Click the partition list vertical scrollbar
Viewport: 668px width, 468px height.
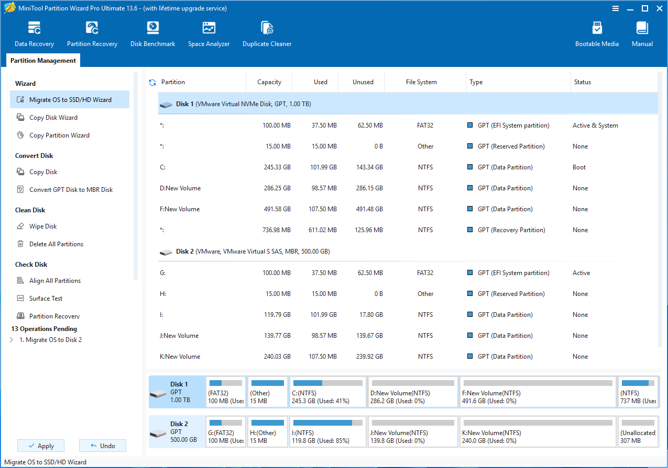pyautogui.click(x=661, y=210)
